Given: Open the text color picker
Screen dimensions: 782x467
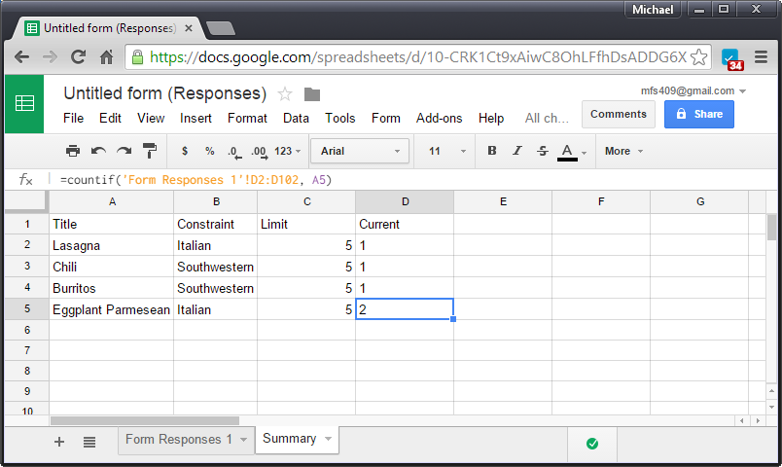Looking at the screenshot, I should [572, 152].
